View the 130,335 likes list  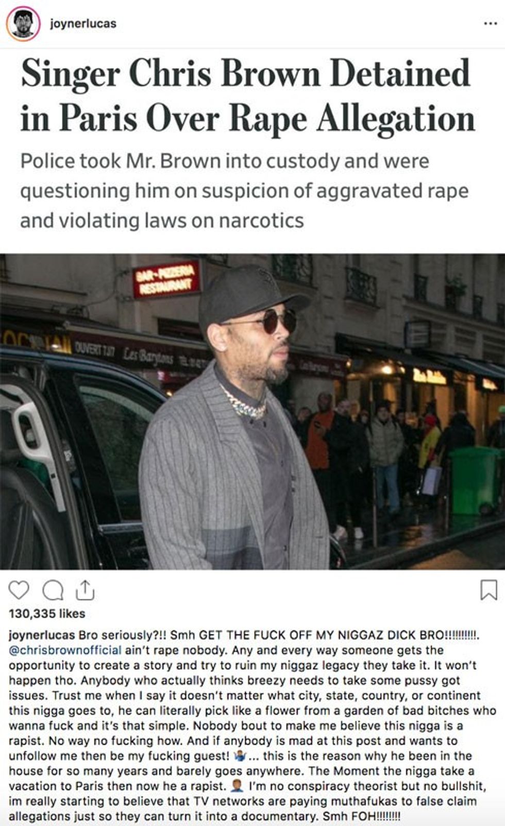pyautogui.click(x=47, y=614)
